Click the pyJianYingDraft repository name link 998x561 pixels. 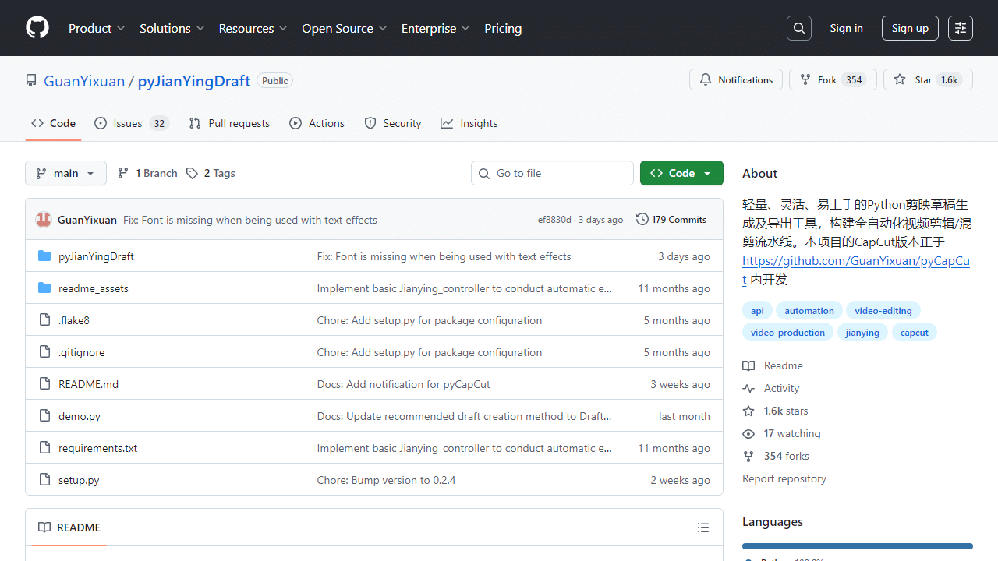(x=194, y=81)
